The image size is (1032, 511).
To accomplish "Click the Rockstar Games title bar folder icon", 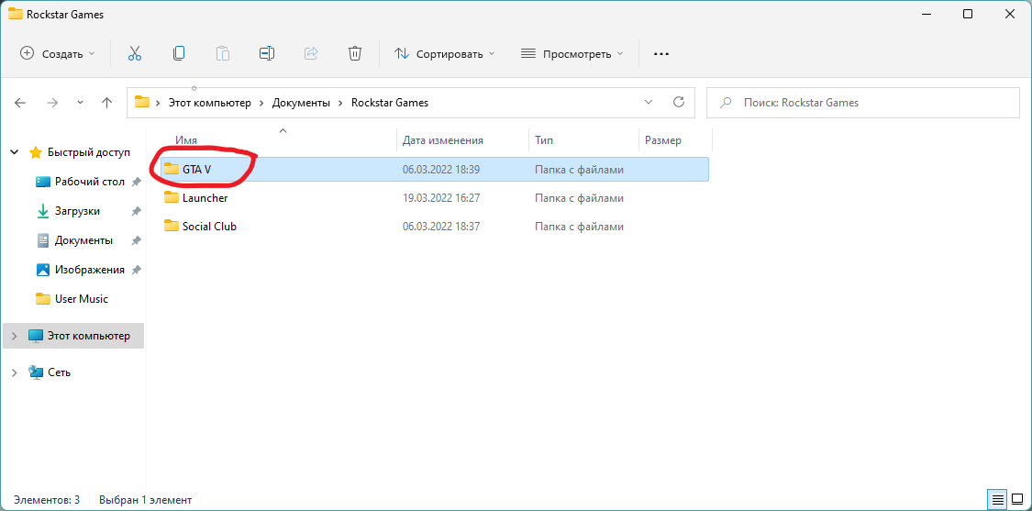I will 16,14.
